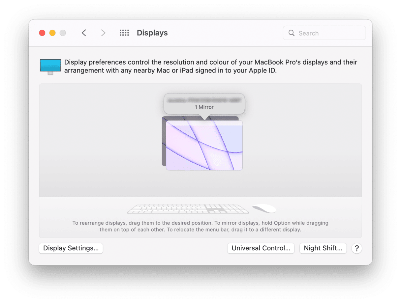Select the front wallpaper display thumbnail

point(204,148)
